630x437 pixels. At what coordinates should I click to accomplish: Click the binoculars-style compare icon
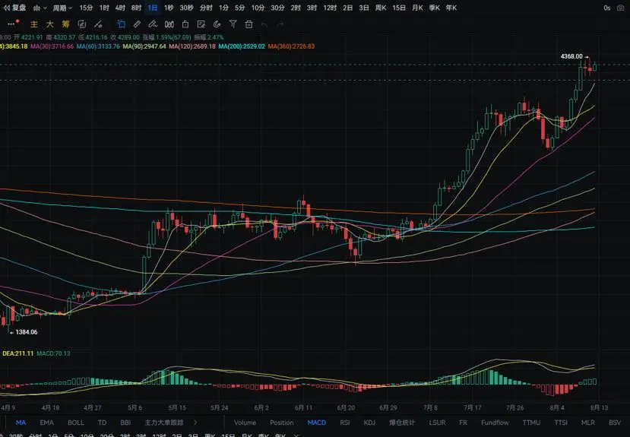pos(169,24)
